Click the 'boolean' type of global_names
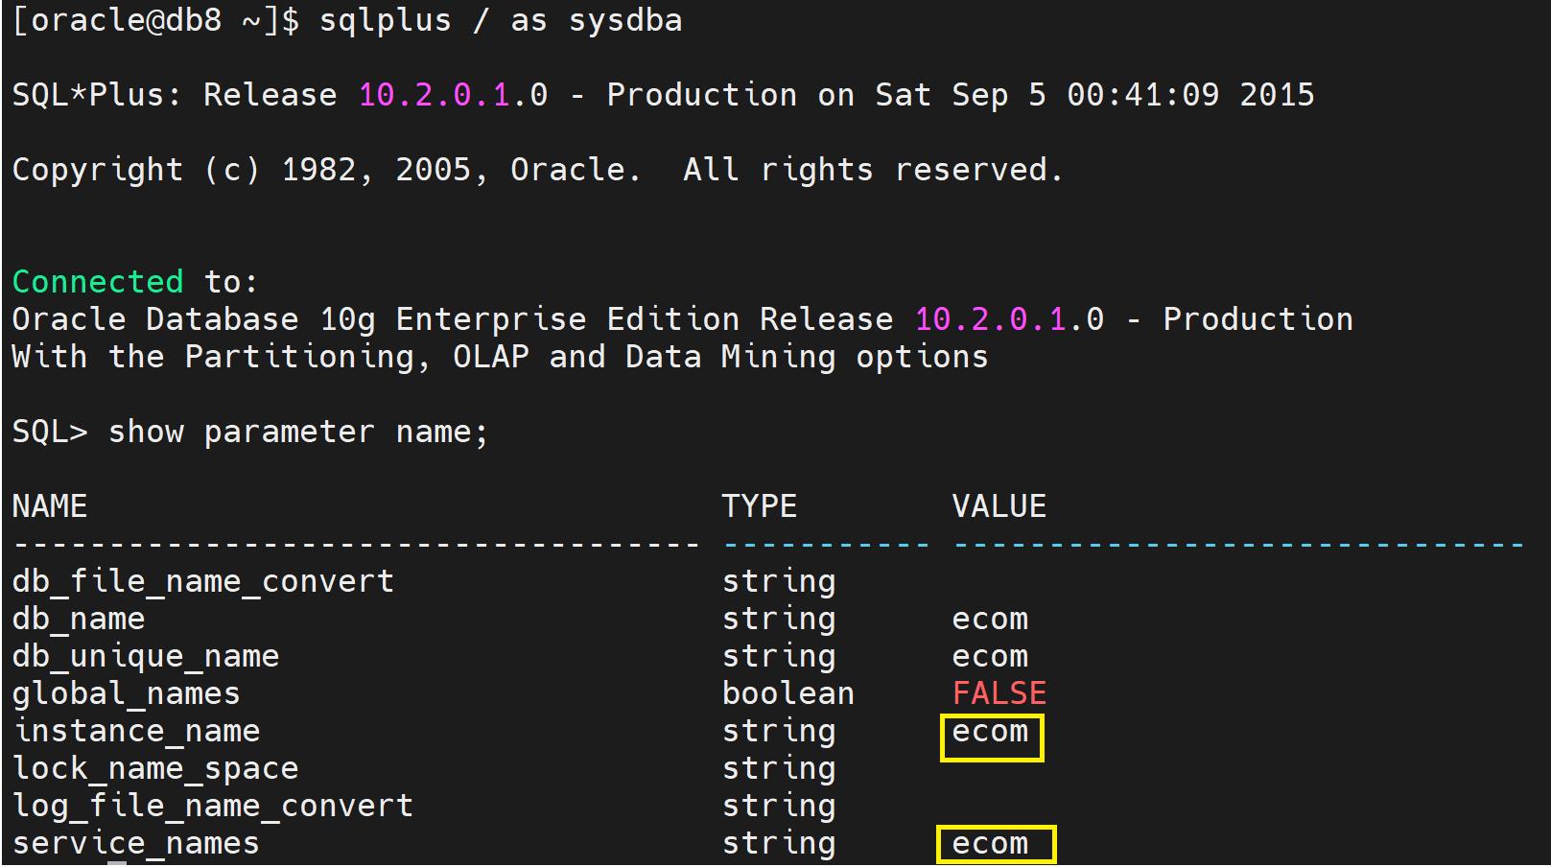Viewport: 1551px width, 867px height. click(788, 693)
